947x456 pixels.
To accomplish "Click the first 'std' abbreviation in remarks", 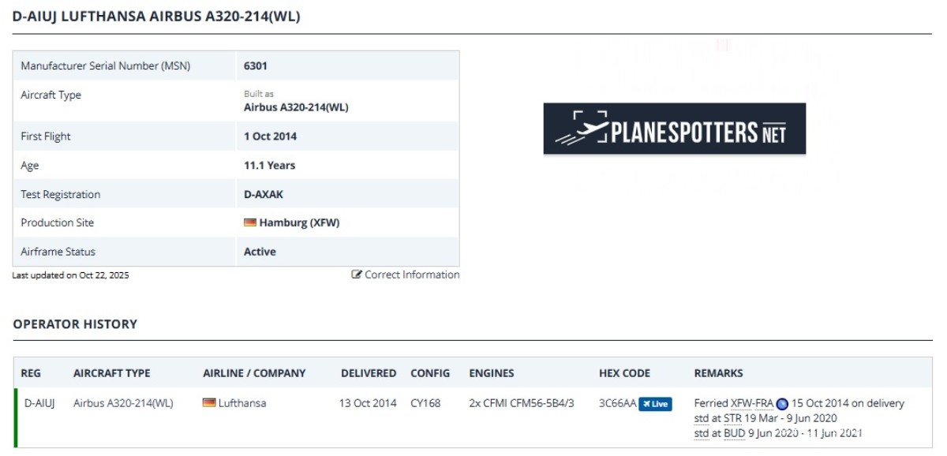I will [x=701, y=418].
